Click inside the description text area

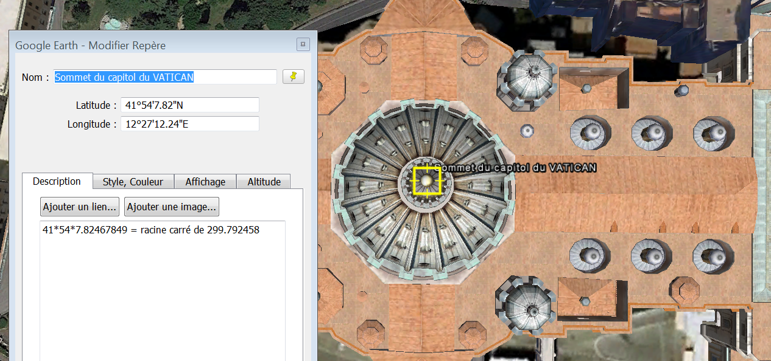pyautogui.click(x=163, y=291)
